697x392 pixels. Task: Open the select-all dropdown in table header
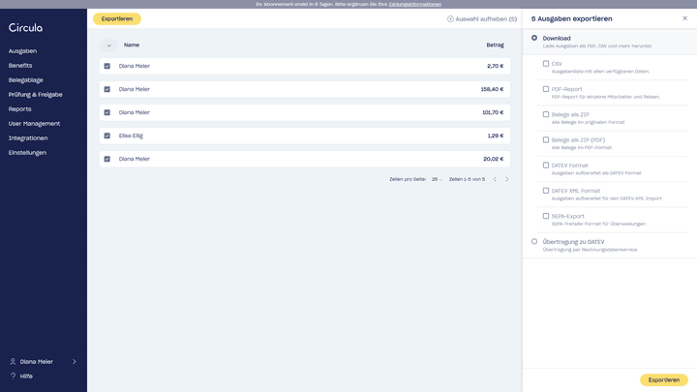click(x=108, y=45)
